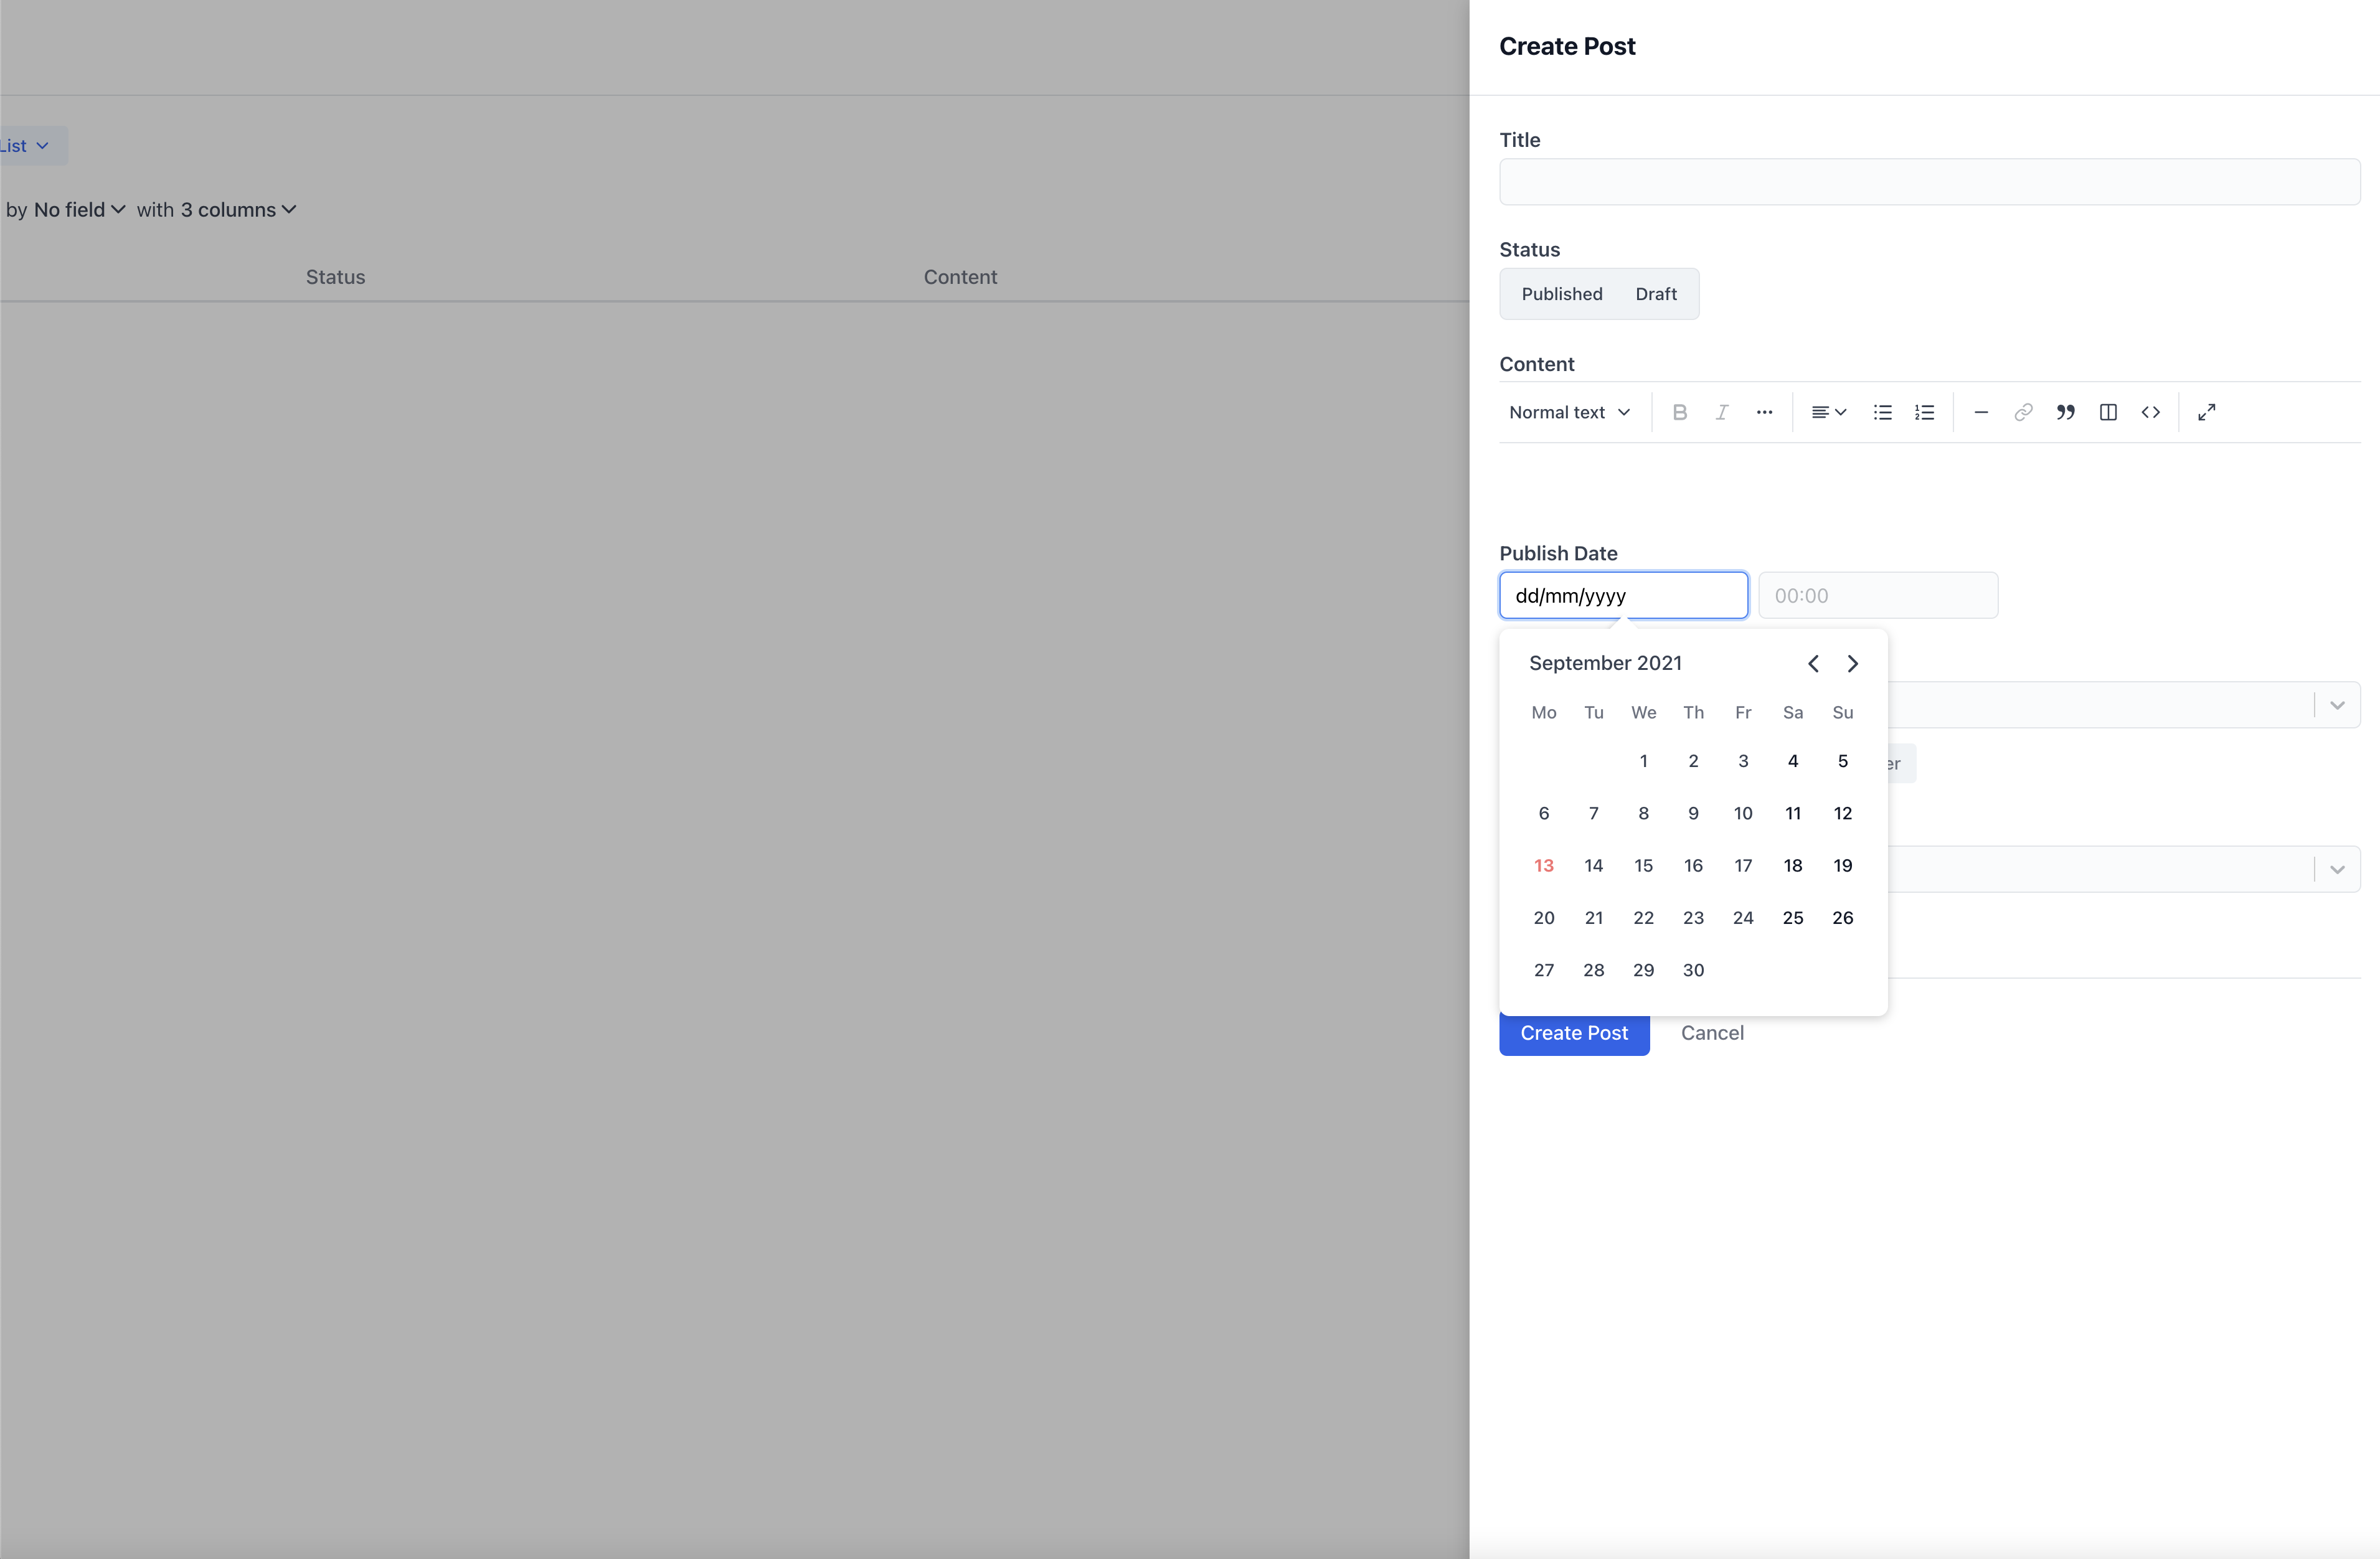
Task: Add a hyperlink to the content
Action: click(2023, 412)
